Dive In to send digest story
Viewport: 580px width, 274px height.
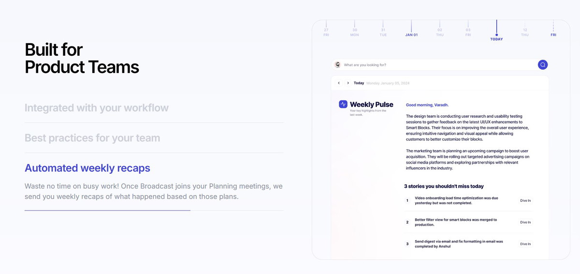(x=525, y=244)
